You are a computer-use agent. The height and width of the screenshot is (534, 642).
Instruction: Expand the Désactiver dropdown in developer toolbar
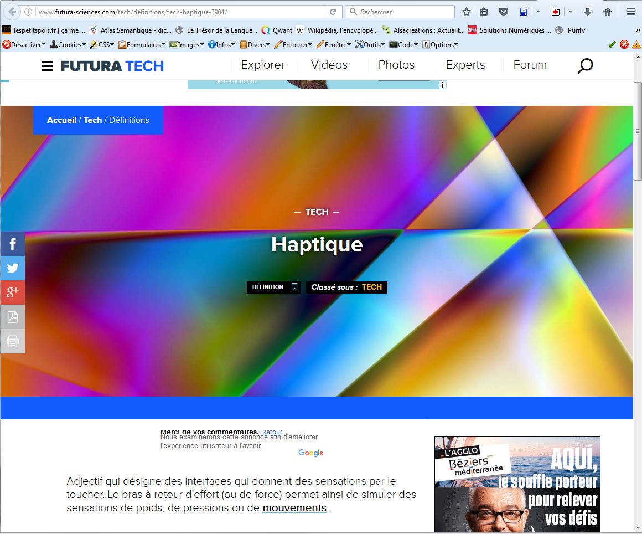tap(25, 45)
